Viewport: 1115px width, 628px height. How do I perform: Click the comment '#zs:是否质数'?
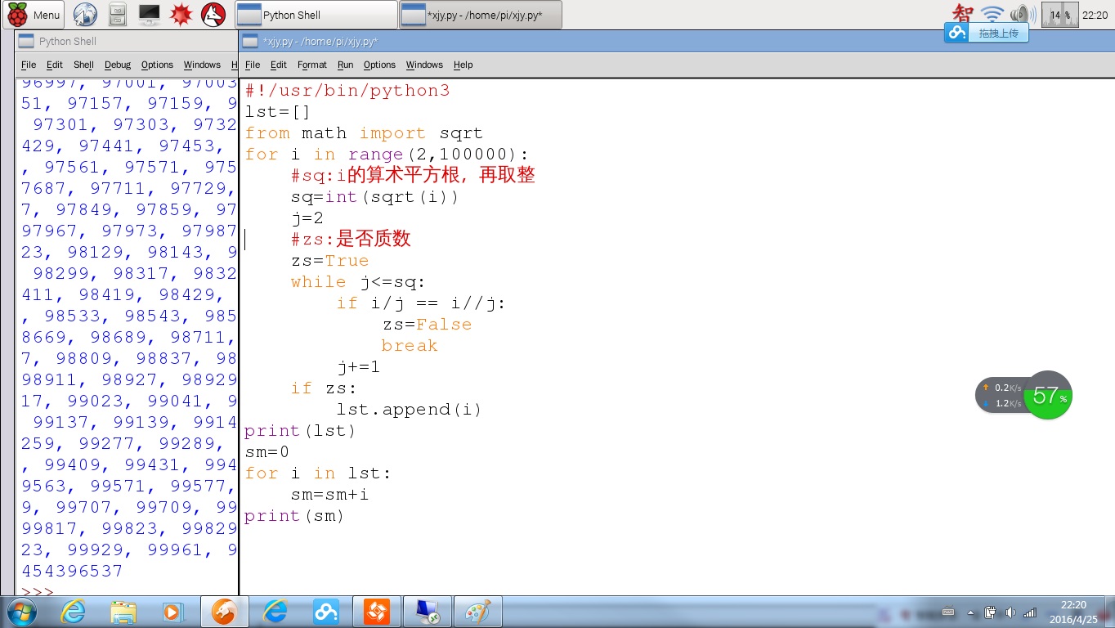(351, 239)
